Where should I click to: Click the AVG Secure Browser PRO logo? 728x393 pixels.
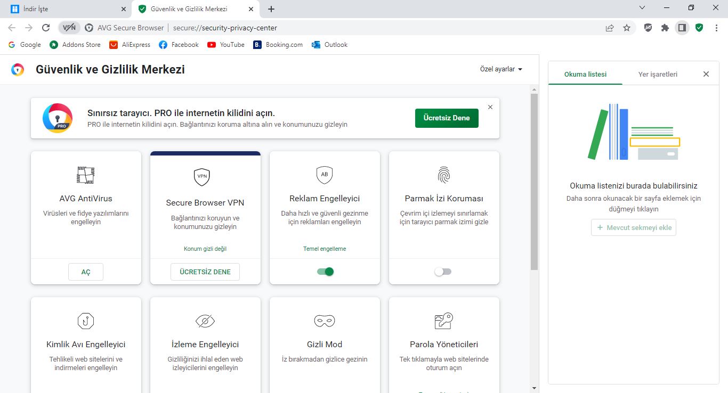pos(58,118)
